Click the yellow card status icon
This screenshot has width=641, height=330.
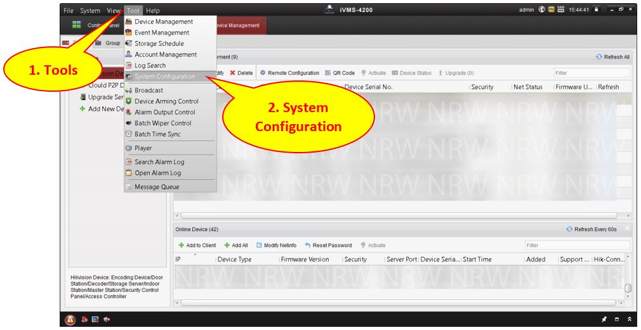(x=551, y=10)
